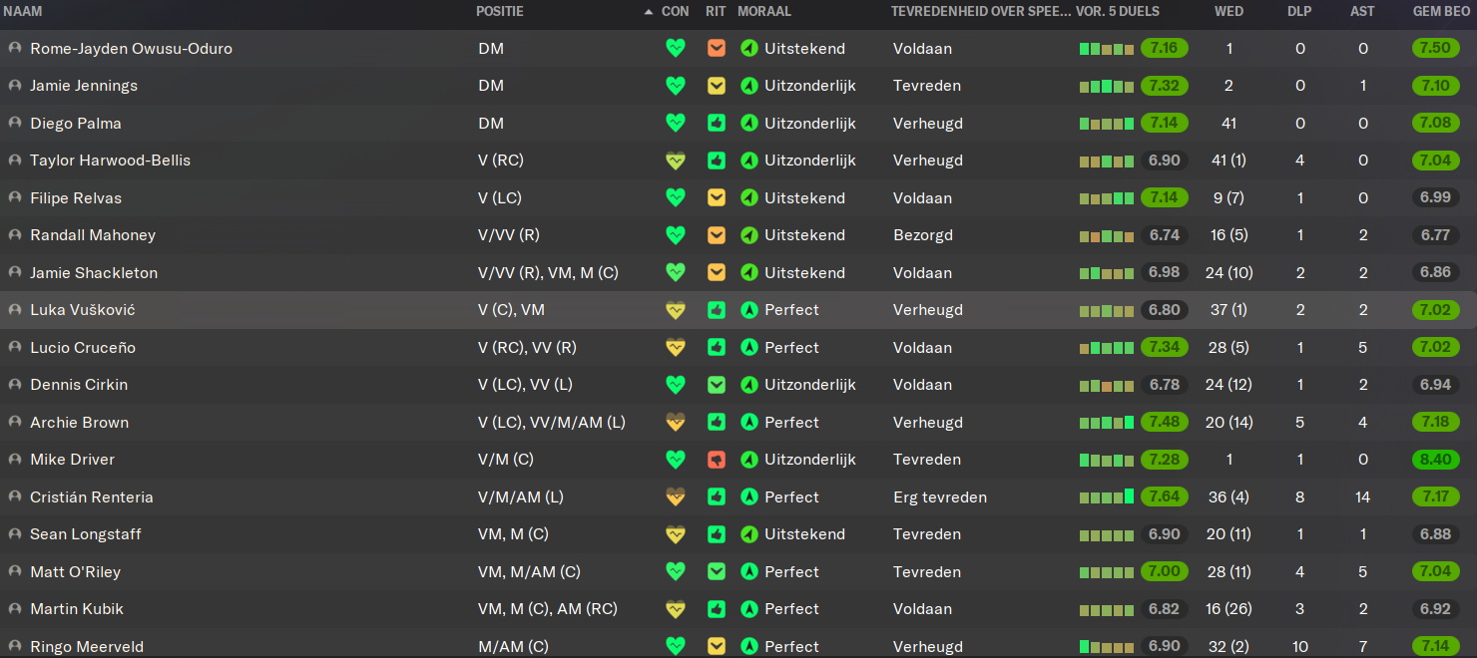This screenshot has height=658, width=1477.
Task: Click the WED column header
Action: point(1229,12)
